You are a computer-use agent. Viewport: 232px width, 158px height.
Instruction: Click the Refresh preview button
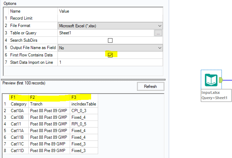click(x=150, y=87)
